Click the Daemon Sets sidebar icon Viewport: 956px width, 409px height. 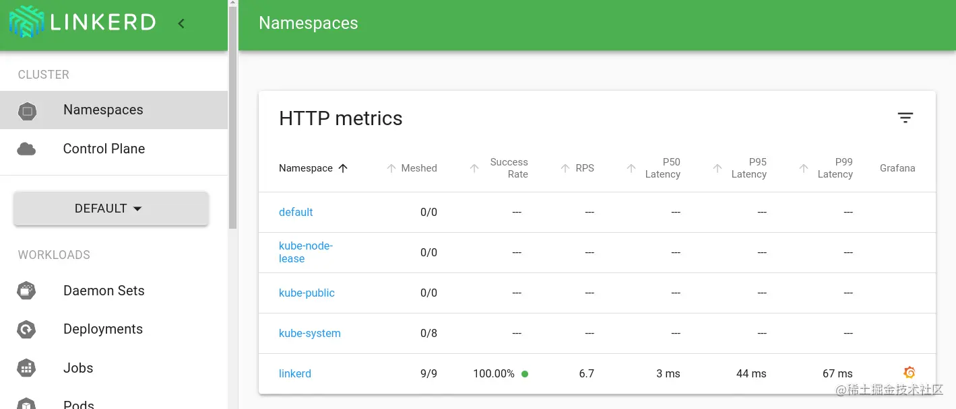click(x=26, y=291)
